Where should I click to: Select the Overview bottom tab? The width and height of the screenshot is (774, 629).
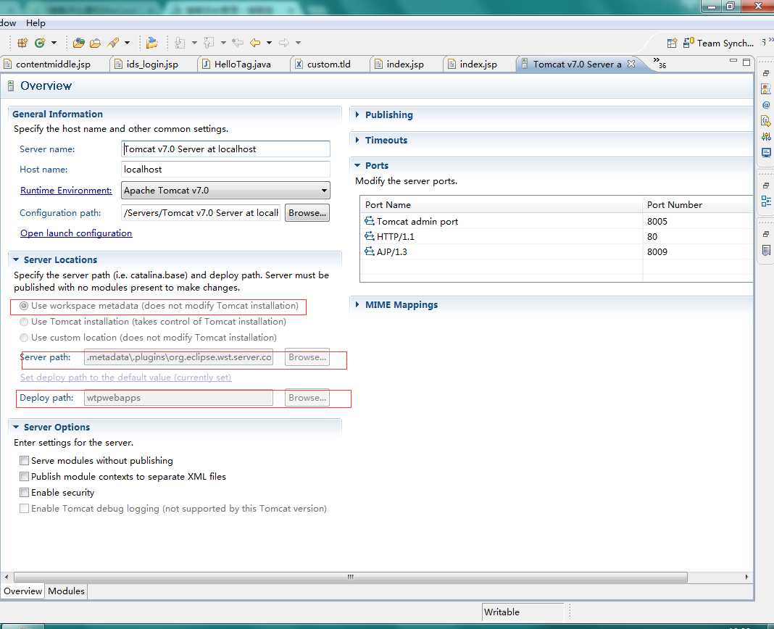click(22, 591)
